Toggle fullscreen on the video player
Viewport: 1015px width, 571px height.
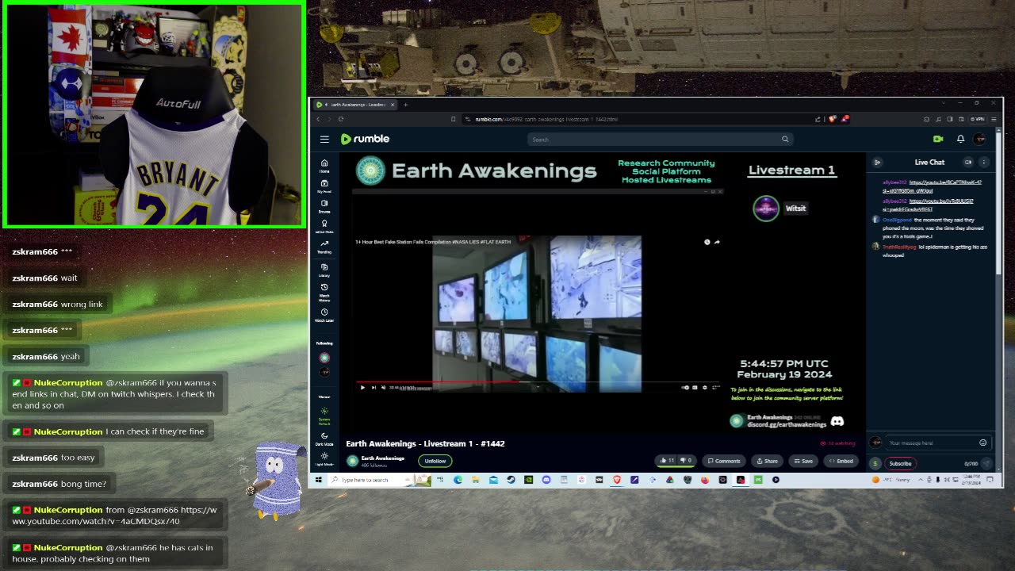point(715,387)
